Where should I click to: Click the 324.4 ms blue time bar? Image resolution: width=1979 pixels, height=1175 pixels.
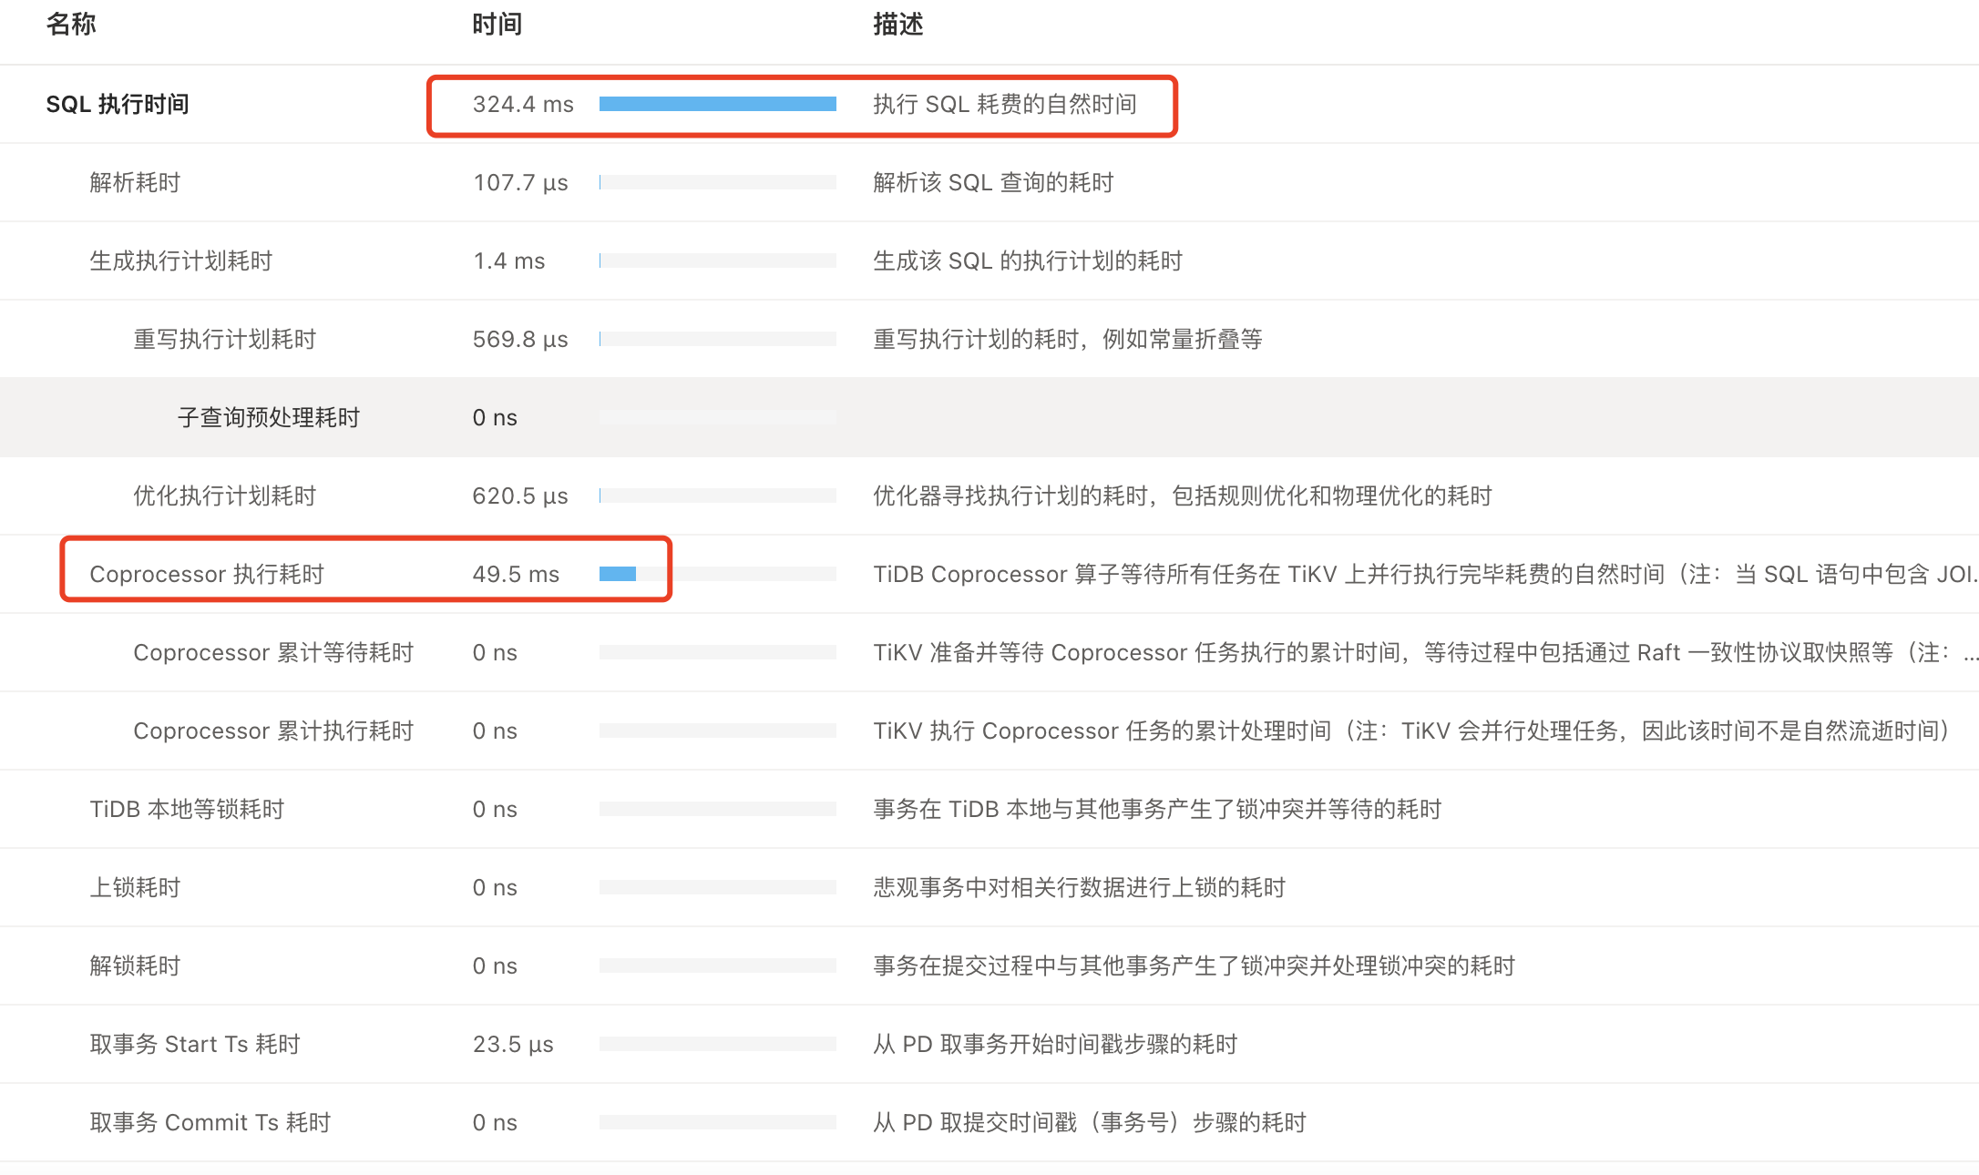(717, 105)
